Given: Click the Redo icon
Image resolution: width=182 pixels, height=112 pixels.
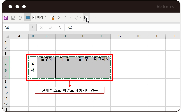Looking at the screenshot, I should [76, 17].
